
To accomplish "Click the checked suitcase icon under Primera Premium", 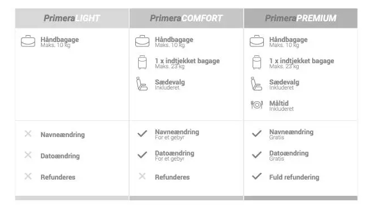I will (x=257, y=63).
